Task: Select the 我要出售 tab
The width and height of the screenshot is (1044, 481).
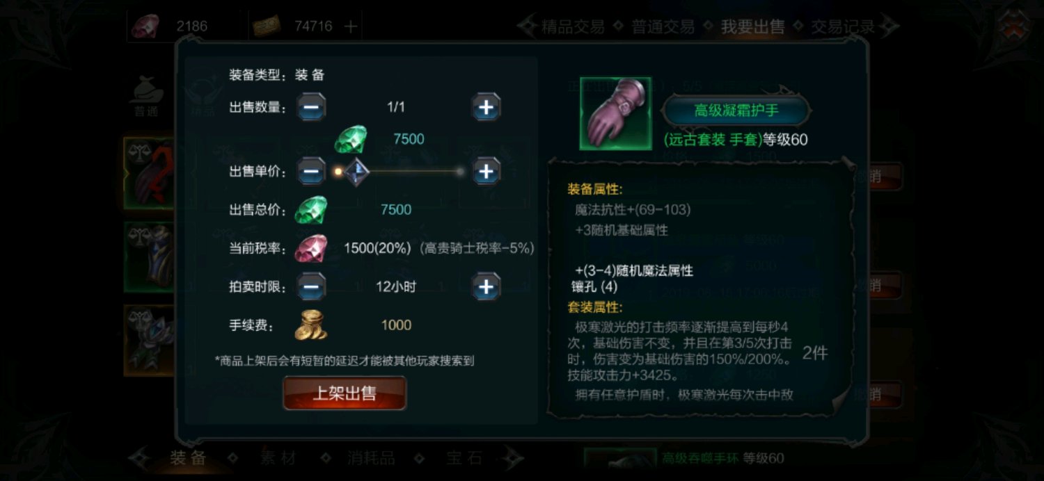Action: [752, 27]
